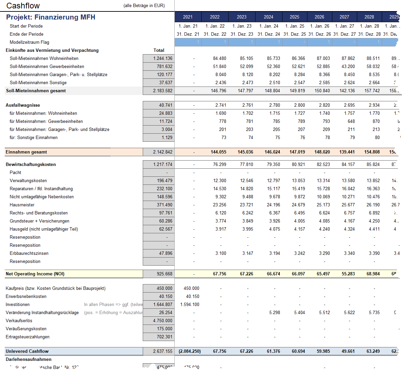The height and width of the screenshot is (373, 404).
Task: Click Einnahmen gesamt total 2.142.842
Action: [x=159, y=152]
